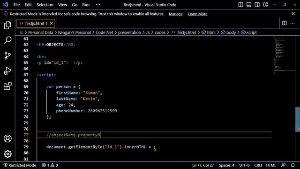The image size is (300, 169).
Task: Split the editor to the right
Action: (285, 23)
